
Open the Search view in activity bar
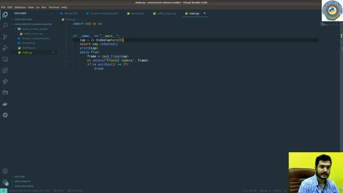tap(5, 26)
